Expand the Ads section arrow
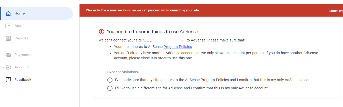The width and height of the screenshot is (343, 107). click(3, 26)
